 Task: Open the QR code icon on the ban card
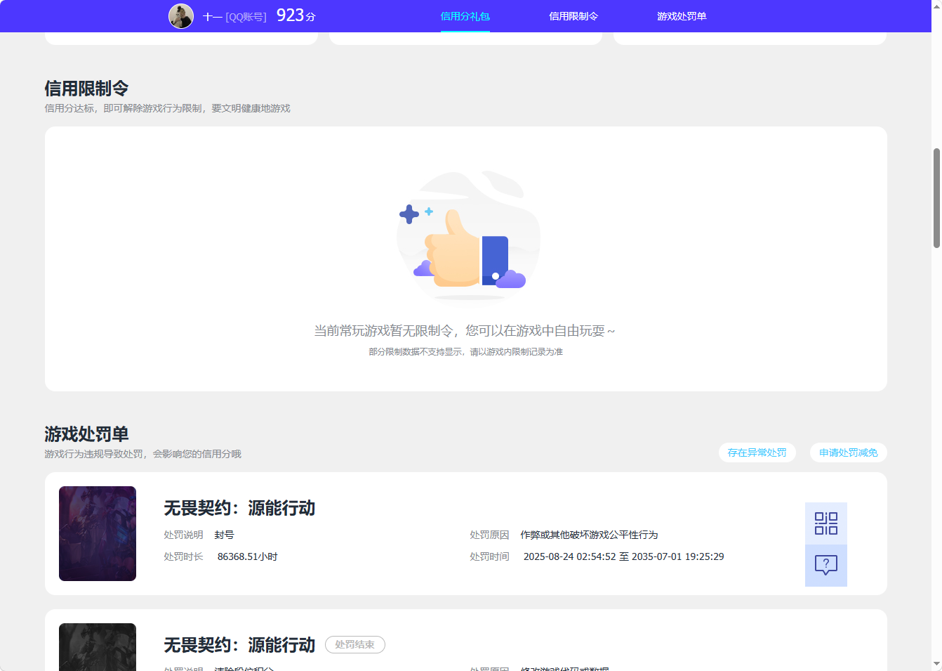[826, 523]
